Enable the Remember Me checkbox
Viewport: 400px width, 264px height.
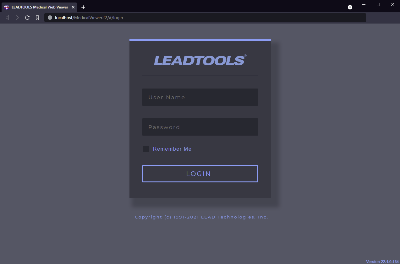click(146, 149)
